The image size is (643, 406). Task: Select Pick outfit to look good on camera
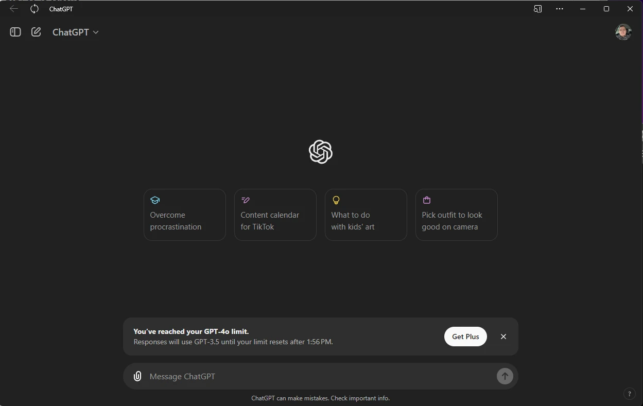point(457,215)
